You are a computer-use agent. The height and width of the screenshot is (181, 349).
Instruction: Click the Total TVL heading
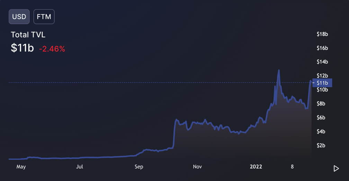click(28, 35)
